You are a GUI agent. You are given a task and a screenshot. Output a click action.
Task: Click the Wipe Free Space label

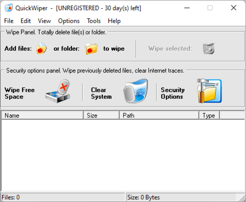[x=20, y=93]
